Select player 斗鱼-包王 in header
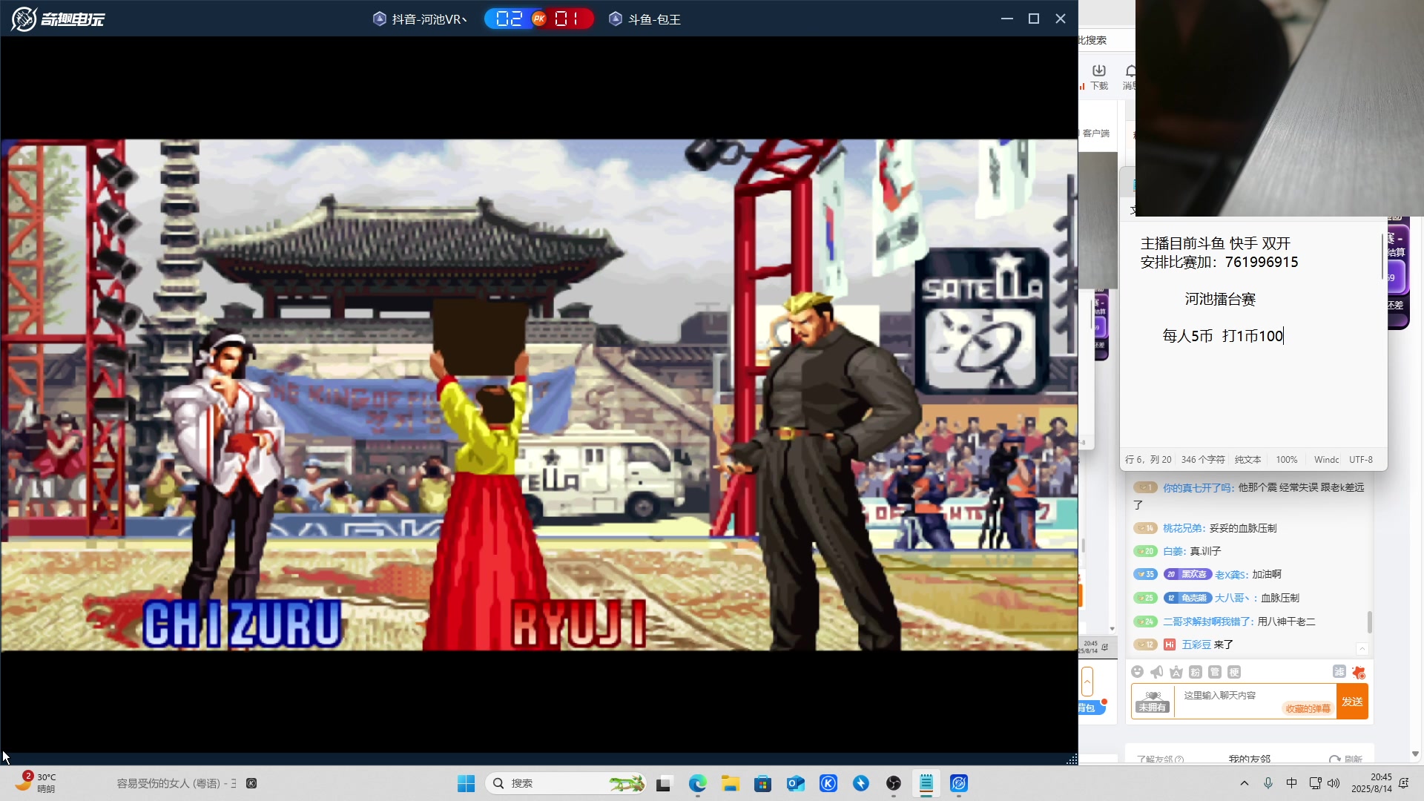Viewport: 1424px width, 801px height. [x=645, y=19]
